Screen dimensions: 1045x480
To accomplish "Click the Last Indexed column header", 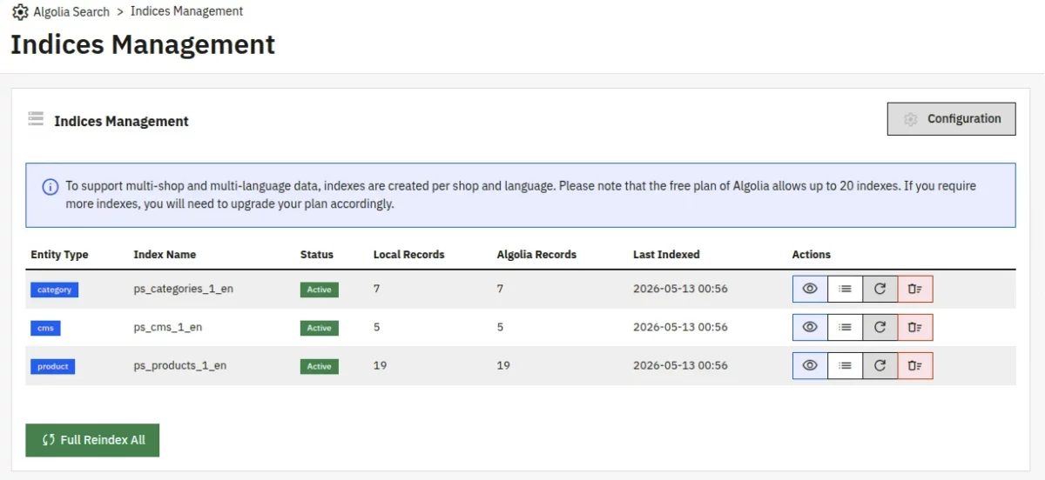I will tap(666, 255).
